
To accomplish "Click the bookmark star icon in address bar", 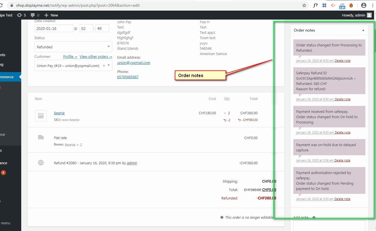I will tap(304, 5).
